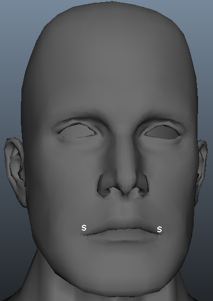Click the head model's right-side eye socket
The image size is (213, 301).
(x=163, y=132)
